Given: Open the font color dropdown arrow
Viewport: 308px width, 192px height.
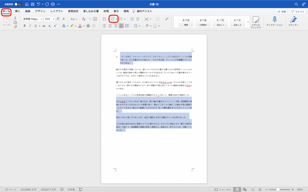Looking at the screenshot, I should [84, 26].
